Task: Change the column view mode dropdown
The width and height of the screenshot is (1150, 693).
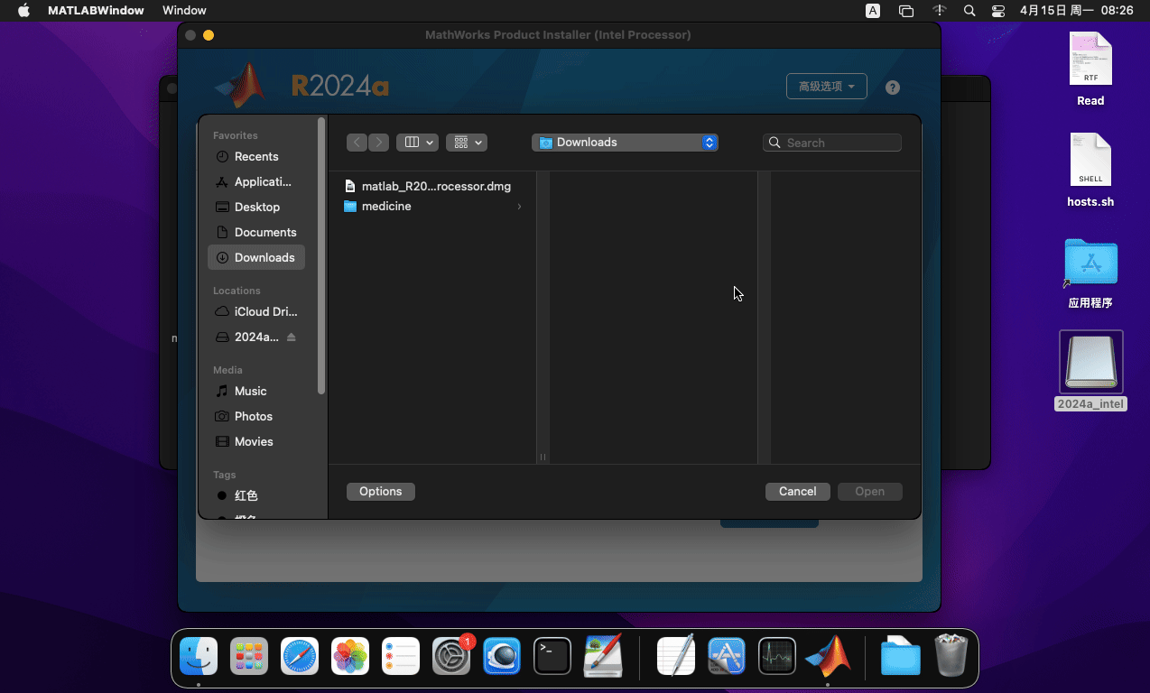Action: (x=417, y=143)
